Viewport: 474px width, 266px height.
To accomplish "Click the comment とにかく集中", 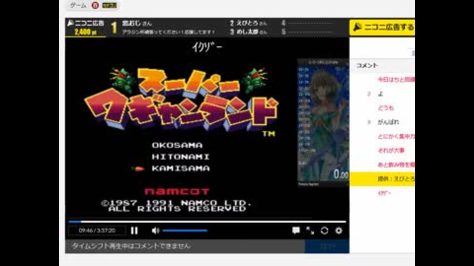I will click(396, 136).
